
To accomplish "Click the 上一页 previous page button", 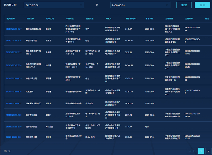I will click(192, 151).
